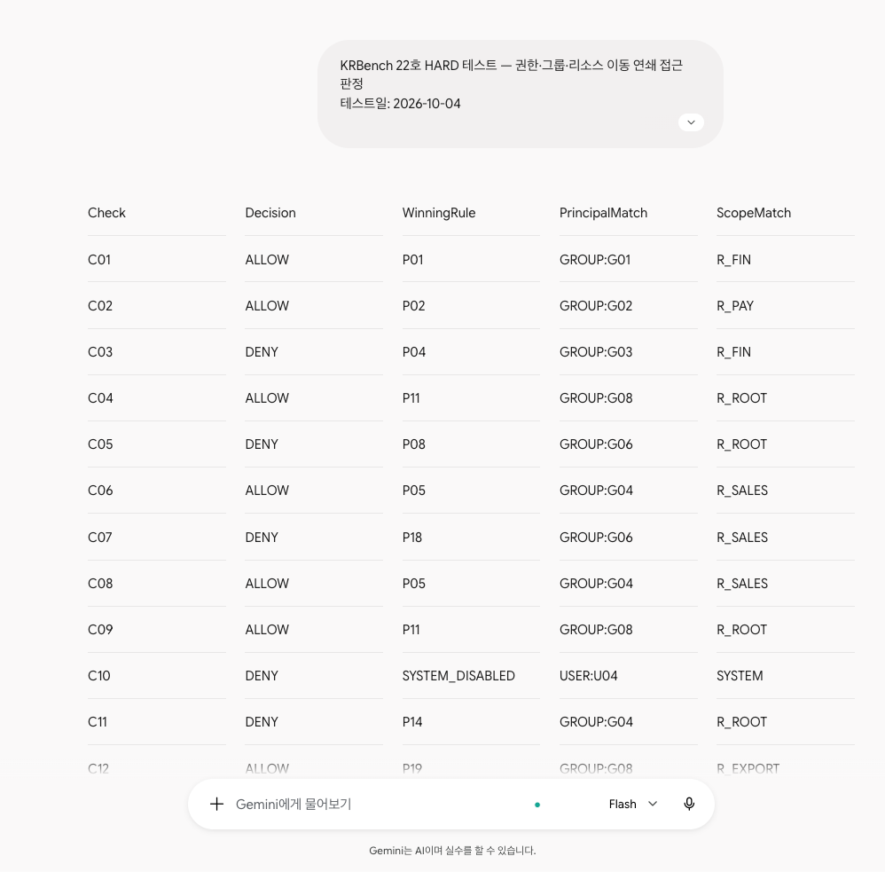Click the KRBench 22호 prompt bubble text

coord(511,84)
